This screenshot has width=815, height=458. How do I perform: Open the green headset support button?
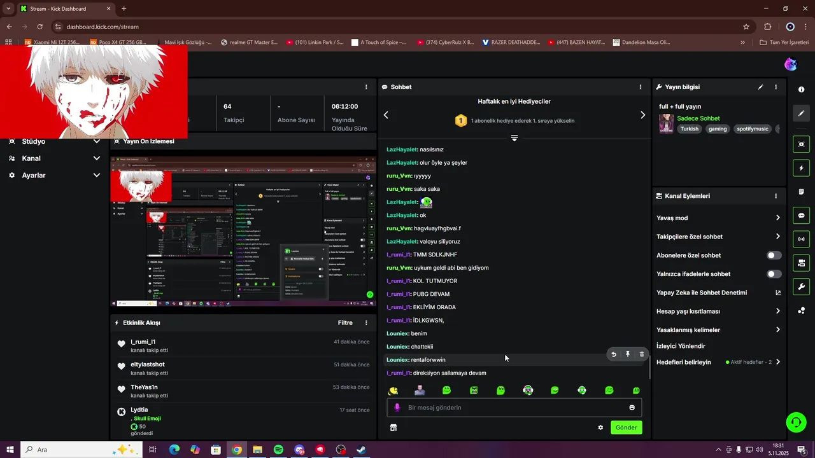tap(795, 422)
